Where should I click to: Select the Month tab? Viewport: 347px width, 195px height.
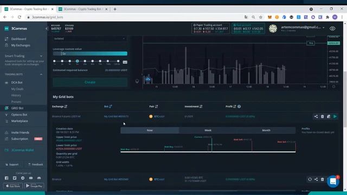(x=266, y=131)
